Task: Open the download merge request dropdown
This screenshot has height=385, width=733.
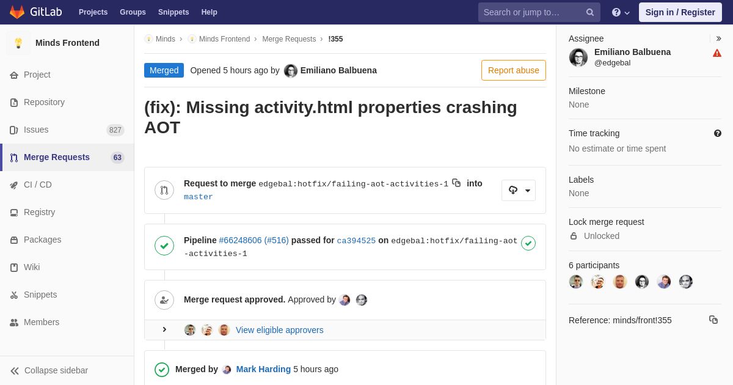Action: point(519,190)
